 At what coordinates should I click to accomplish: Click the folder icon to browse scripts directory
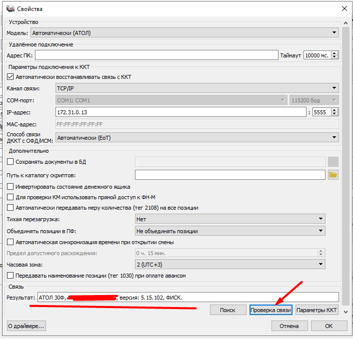333,175
